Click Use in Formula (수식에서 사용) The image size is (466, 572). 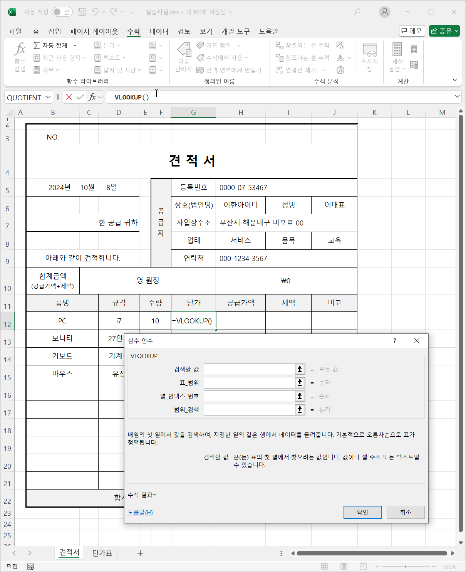pyautogui.click(x=222, y=58)
